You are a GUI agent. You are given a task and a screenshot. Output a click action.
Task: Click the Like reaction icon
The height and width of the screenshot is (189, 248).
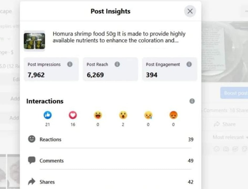tap(48, 115)
